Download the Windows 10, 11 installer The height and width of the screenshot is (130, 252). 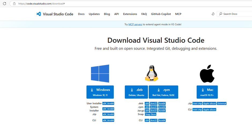(x=100, y=92)
